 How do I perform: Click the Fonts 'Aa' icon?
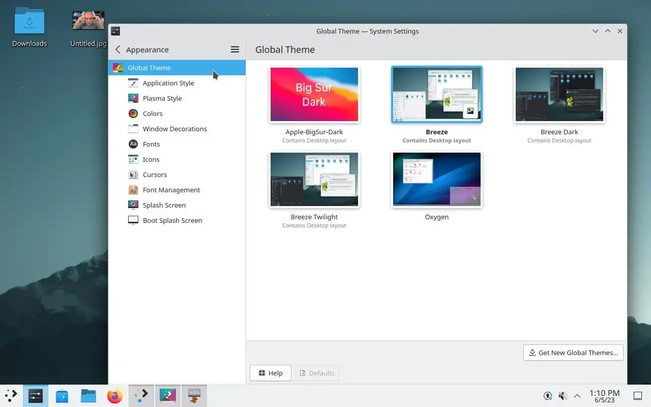click(x=133, y=144)
